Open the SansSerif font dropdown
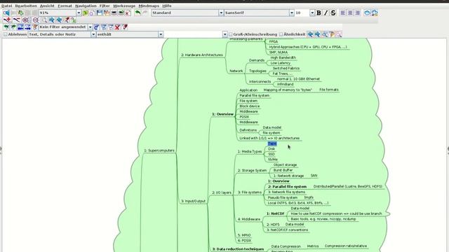 tap(292, 13)
